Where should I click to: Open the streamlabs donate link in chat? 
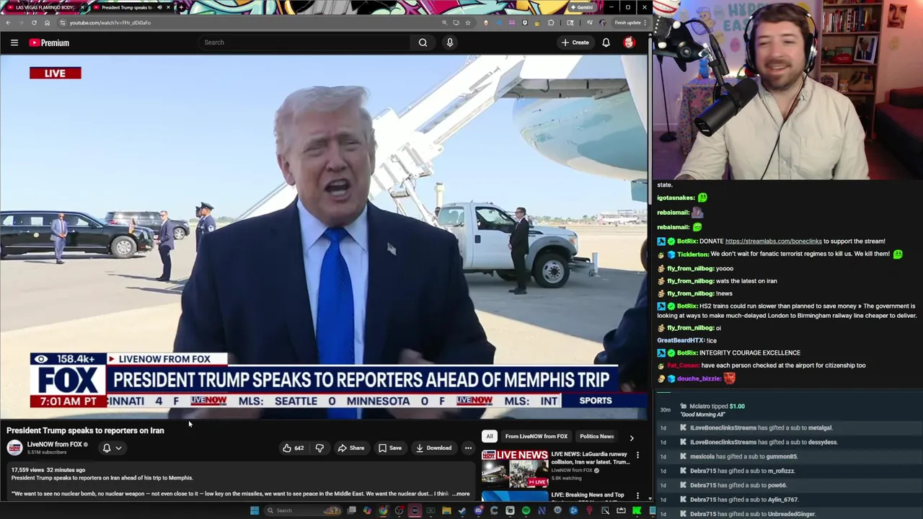[x=773, y=241]
